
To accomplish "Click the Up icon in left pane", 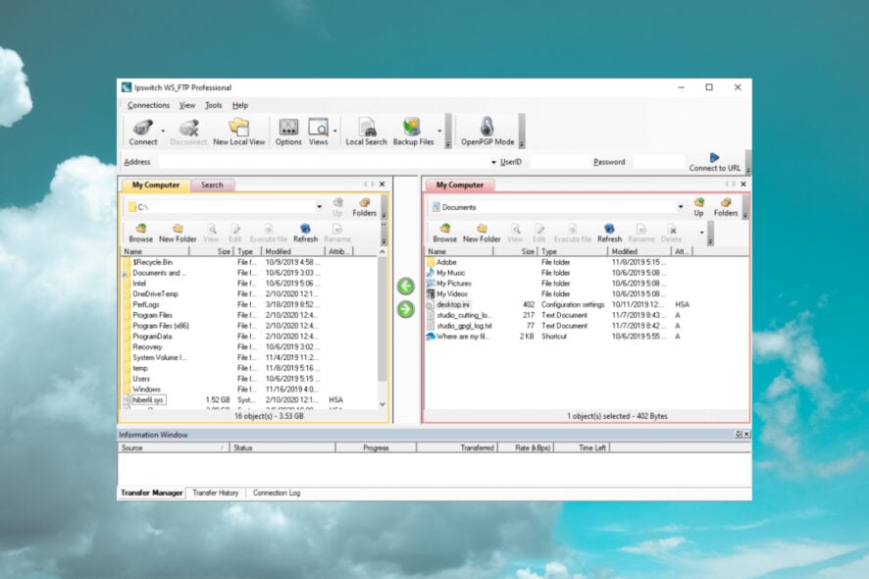I will point(337,207).
